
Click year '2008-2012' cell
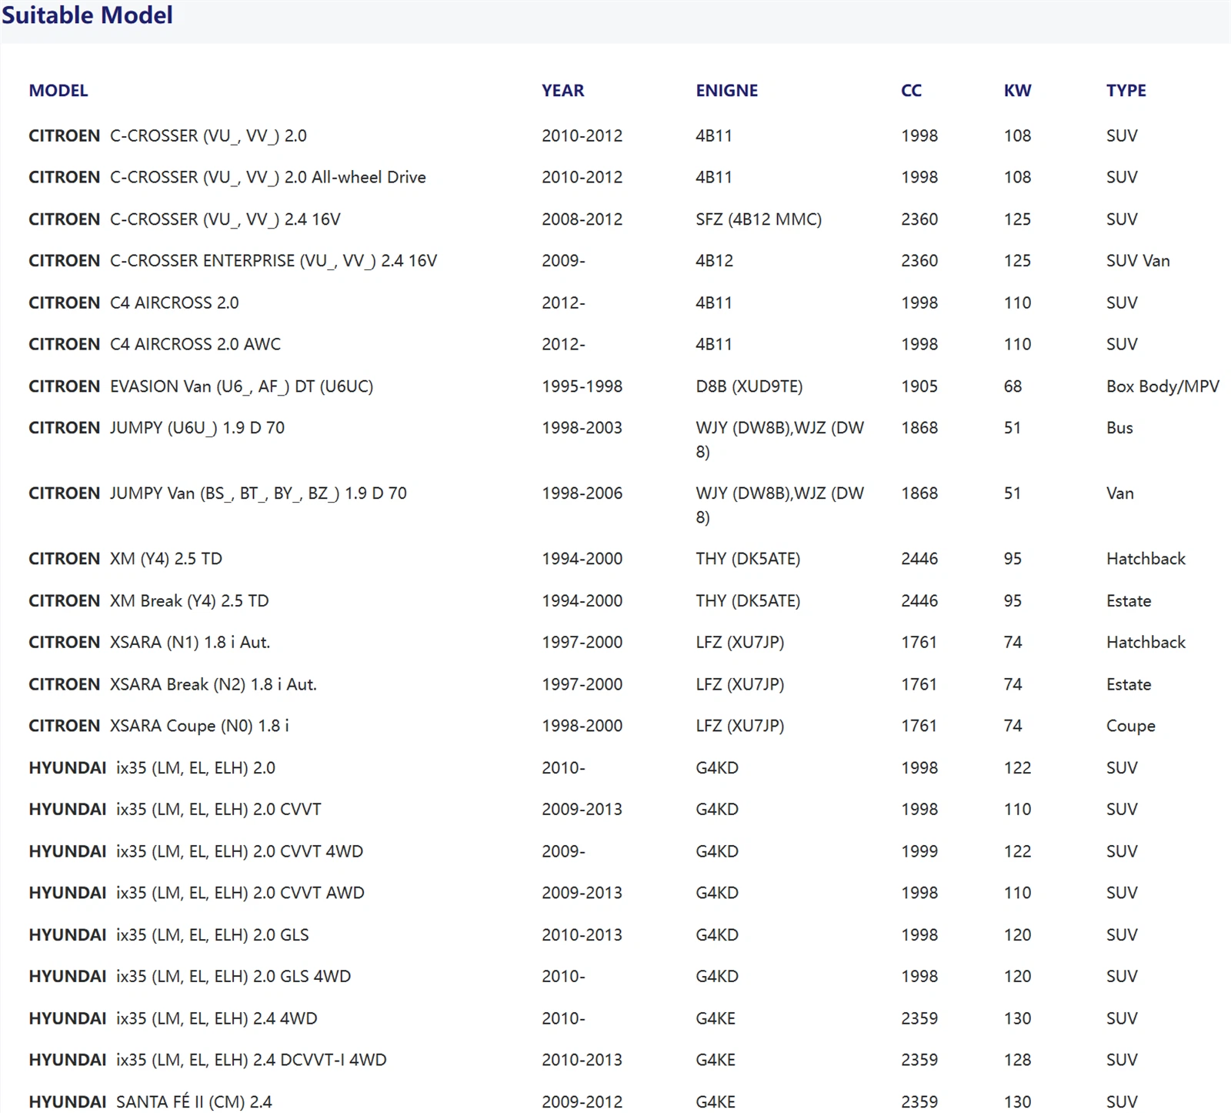pos(582,219)
